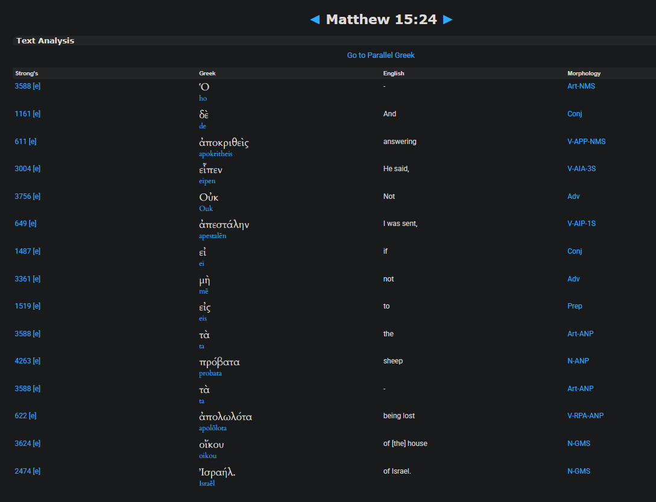The width and height of the screenshot is (656, 502).
Task: Open the Art-ANP link beside 'the'
Action: tap(580, 333)
